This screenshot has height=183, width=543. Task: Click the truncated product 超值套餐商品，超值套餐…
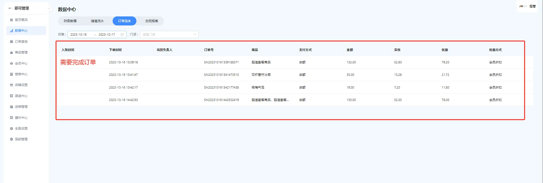tap(270, 100)
